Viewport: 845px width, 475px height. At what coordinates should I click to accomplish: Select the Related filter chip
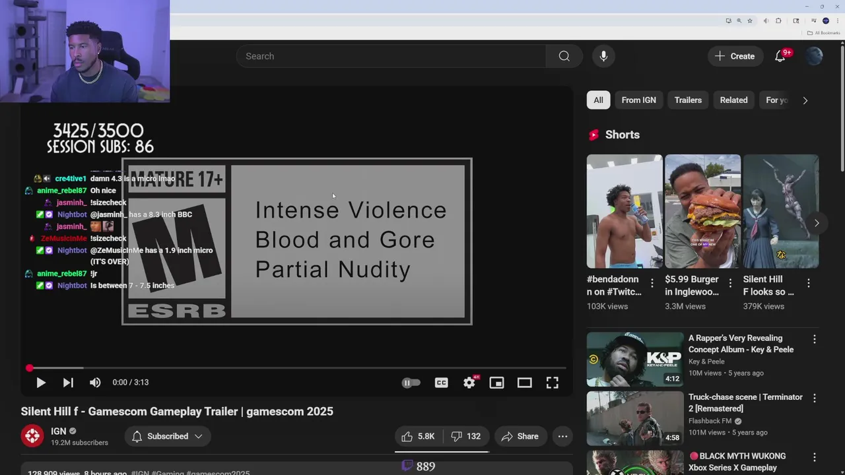point(733,100)
